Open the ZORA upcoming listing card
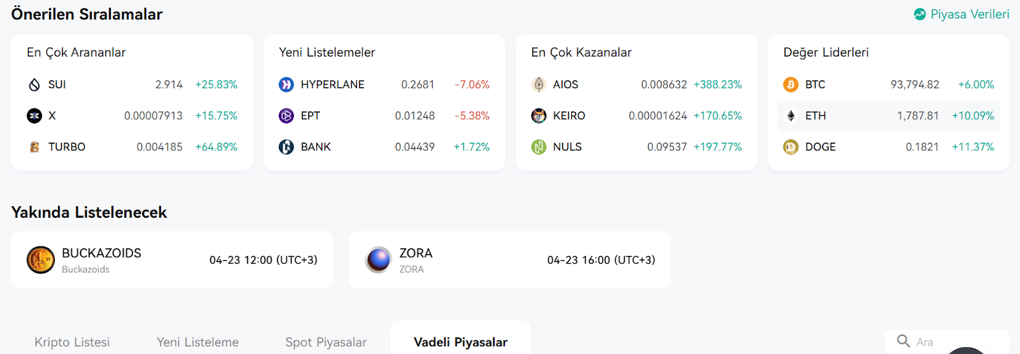The width and height of the screenshot is (1020, 354). pyautogui.click(x=510, y=260)
